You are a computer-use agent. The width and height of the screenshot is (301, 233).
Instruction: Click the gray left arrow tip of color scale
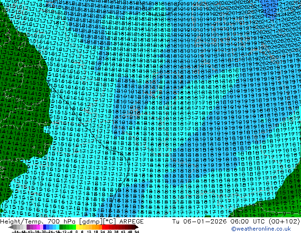point(10,227)
